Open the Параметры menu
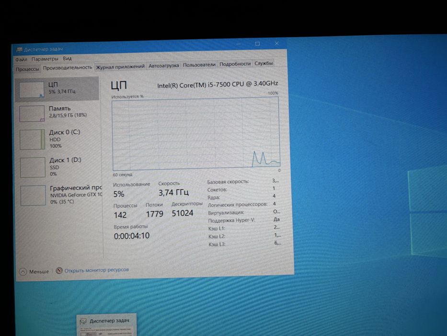This screenshot has width=447, height=336. [x=45, y=59]
